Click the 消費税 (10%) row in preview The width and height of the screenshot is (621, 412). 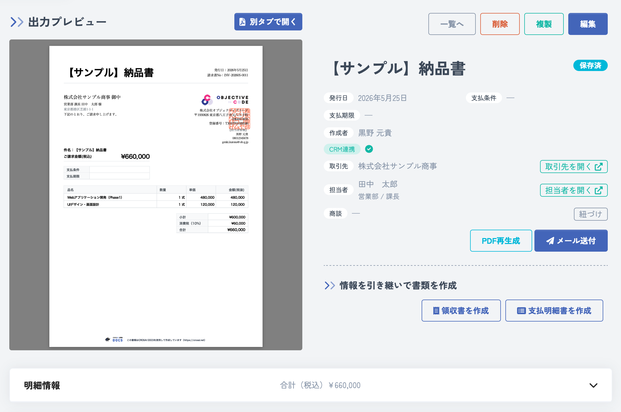click(212, 223)
